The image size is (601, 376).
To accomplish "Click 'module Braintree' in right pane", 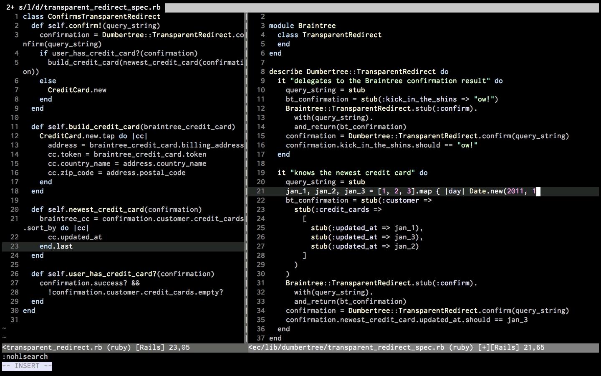I will (303, 25).
